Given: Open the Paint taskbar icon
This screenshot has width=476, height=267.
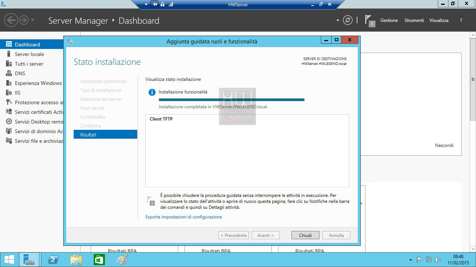Looking at the screenshot, I should [x=122, y=260].
